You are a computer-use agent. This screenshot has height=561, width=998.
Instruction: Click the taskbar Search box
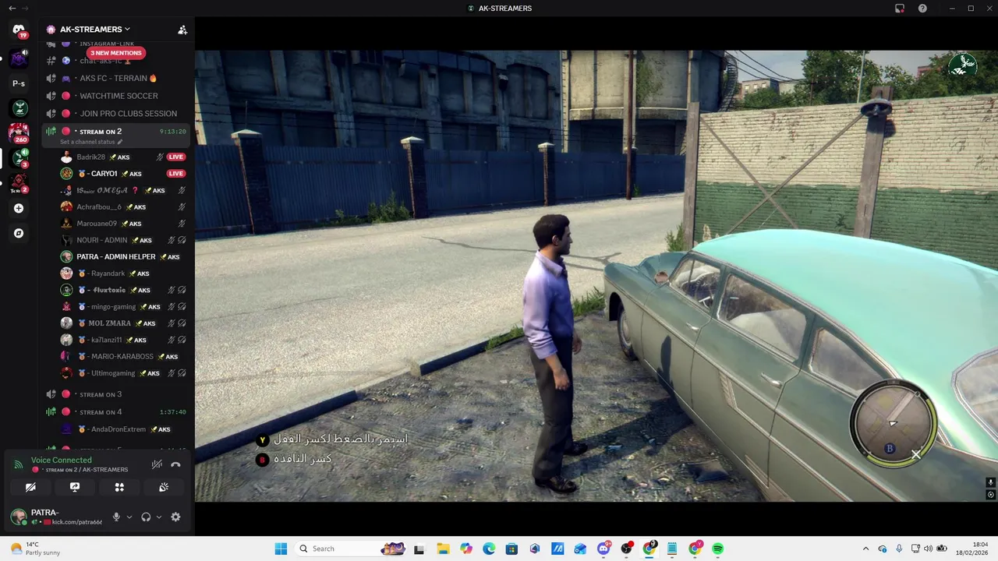[x=351, y=549]
